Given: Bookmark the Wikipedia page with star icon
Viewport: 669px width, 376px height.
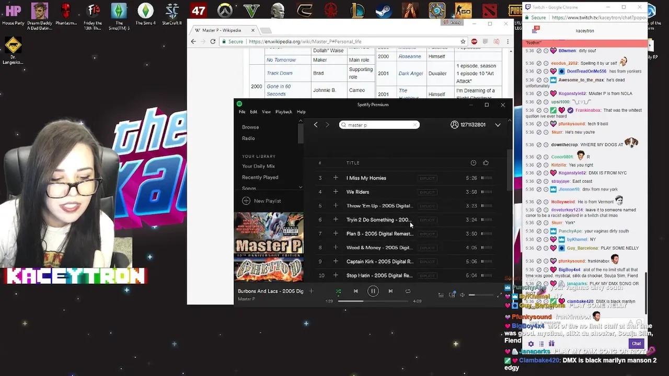Looking at the screenshot, I should click(x=463, y=42).
